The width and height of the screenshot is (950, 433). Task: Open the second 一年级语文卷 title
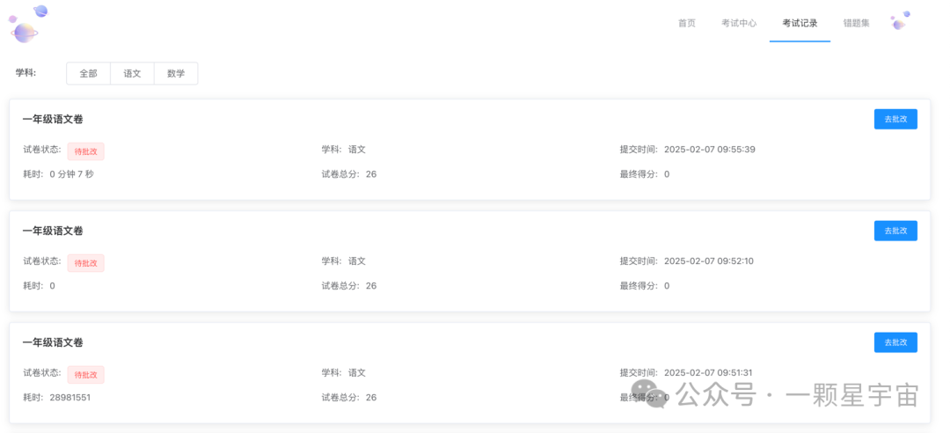point(53,231)
